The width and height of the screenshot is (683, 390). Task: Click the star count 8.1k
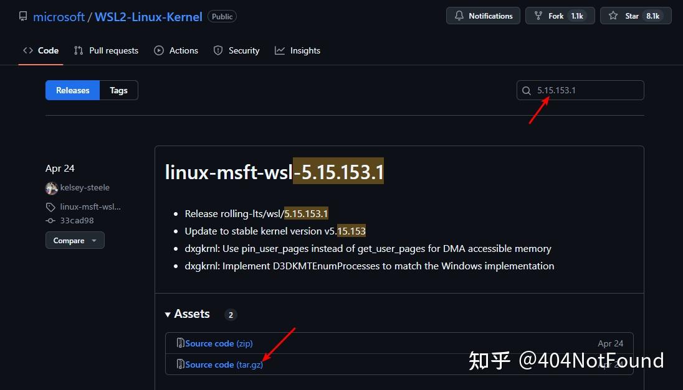click(652, 16)
